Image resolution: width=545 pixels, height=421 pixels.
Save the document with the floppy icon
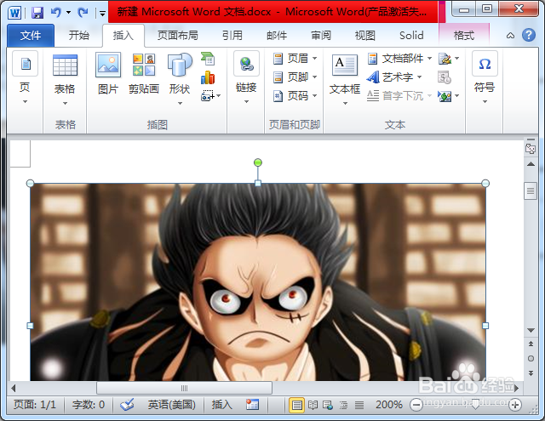click(37, 13)
